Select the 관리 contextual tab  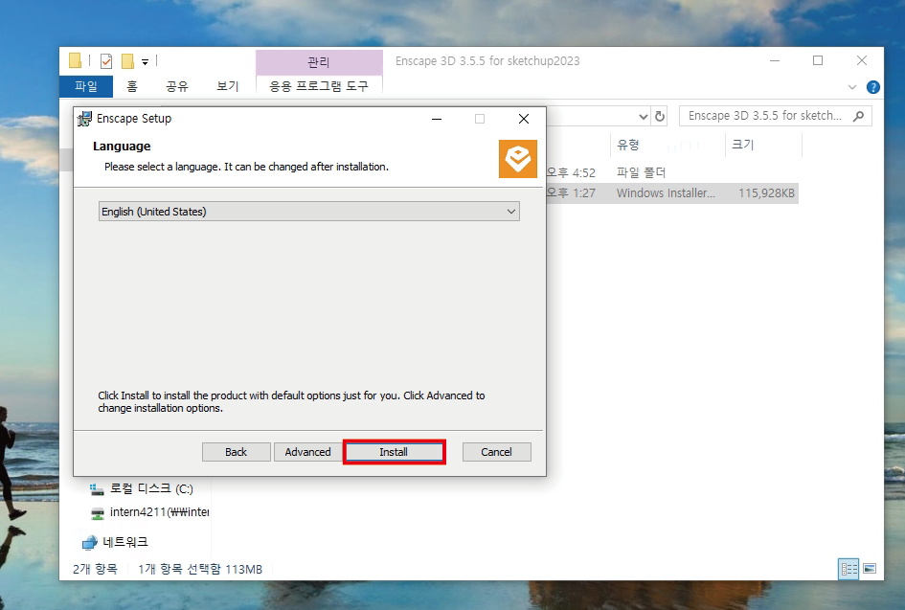pos(319,62)
